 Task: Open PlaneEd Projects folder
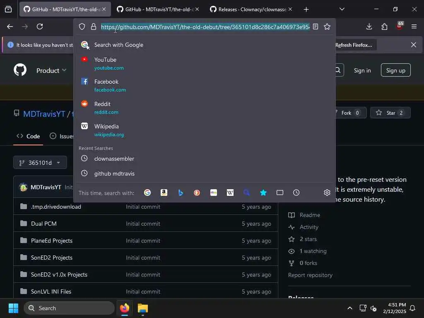(x=52, y=241)
